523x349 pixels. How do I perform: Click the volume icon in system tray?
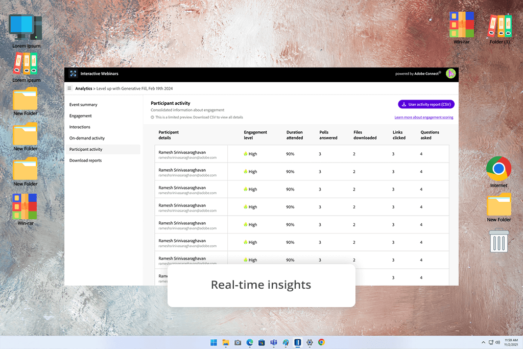coord(497,342)
